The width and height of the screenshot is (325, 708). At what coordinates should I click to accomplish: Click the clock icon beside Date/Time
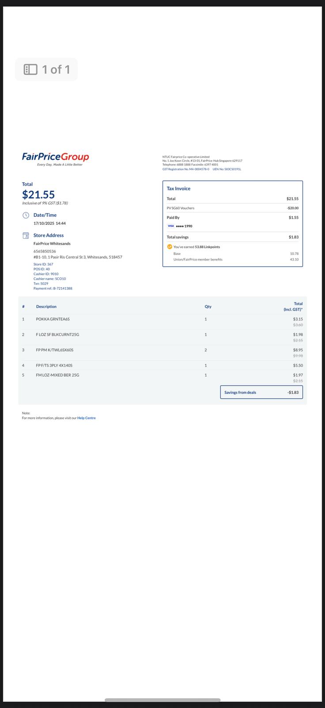(26, 215)
